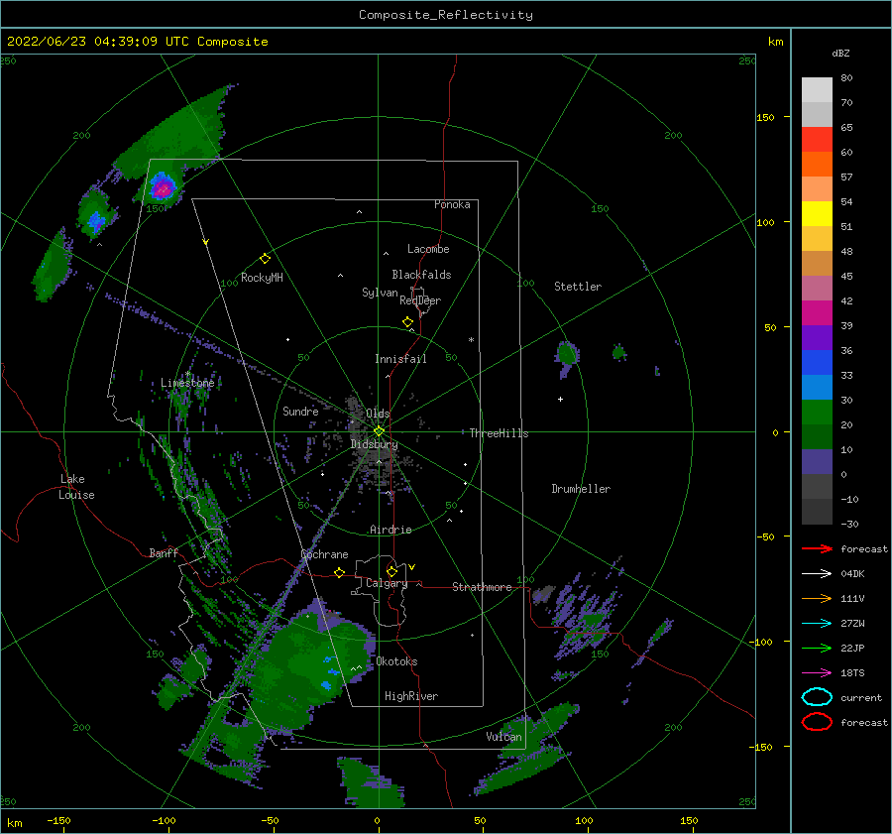Click the yellow diamond marker near RockyMH
Image resolution: width=892 pixels, height=834 pixels.
click(x=265, y=259)
